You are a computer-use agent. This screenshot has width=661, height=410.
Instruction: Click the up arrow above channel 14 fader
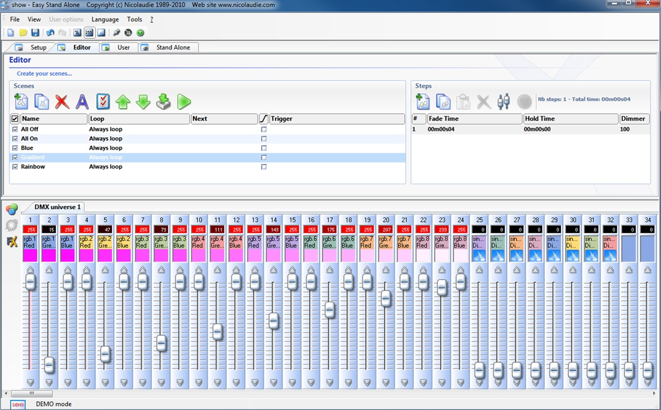click(x=273, y=270)
